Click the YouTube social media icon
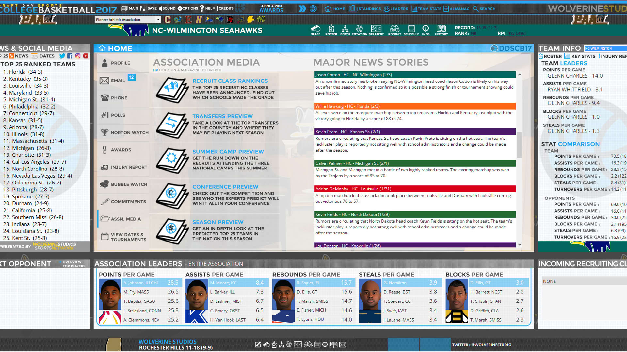Image resolution: width=627 pixels, height=352 pixels. pos(86,56)
